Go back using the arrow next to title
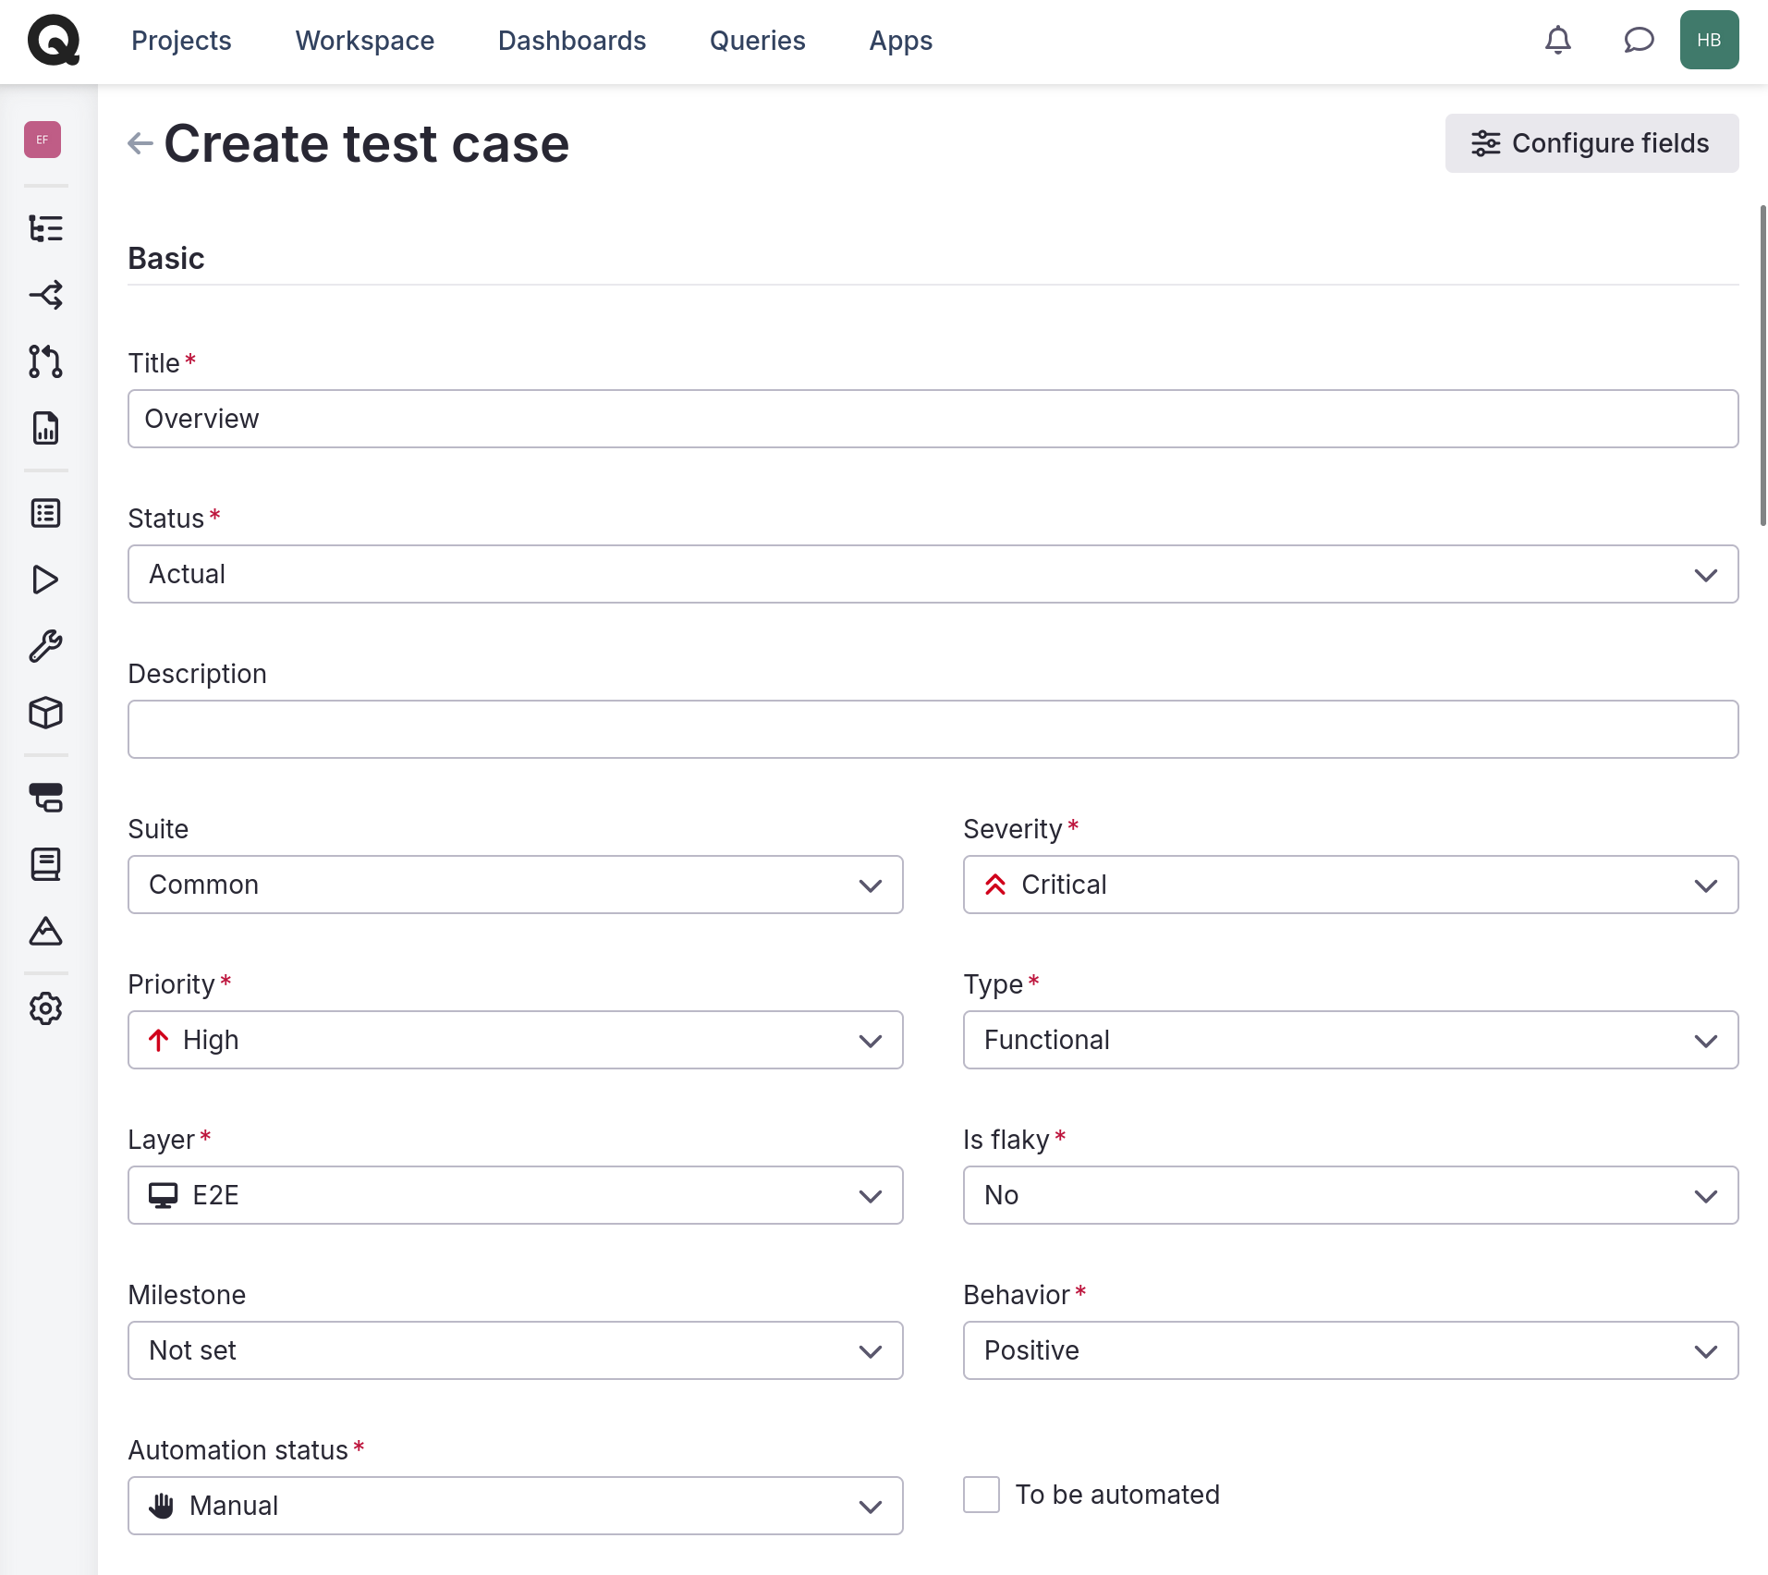 coord(139,143)
